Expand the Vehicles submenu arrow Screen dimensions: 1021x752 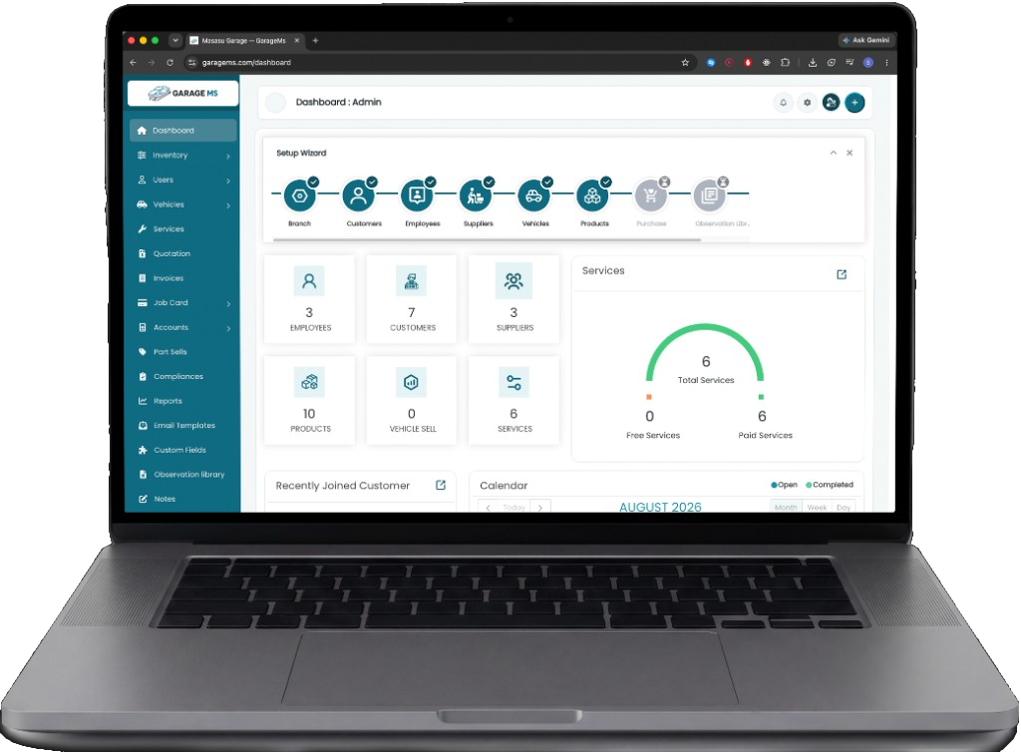click(x=228, y=205)
